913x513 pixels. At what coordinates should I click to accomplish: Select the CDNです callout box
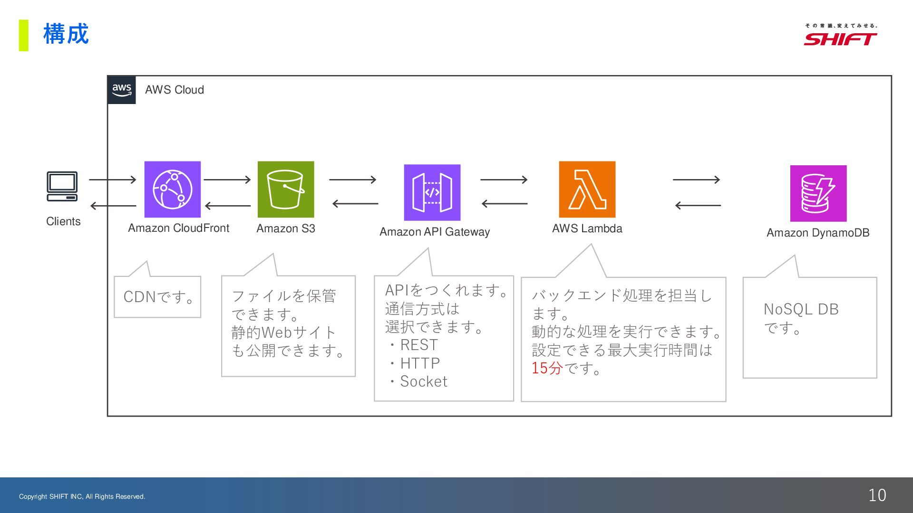[157, 297]
